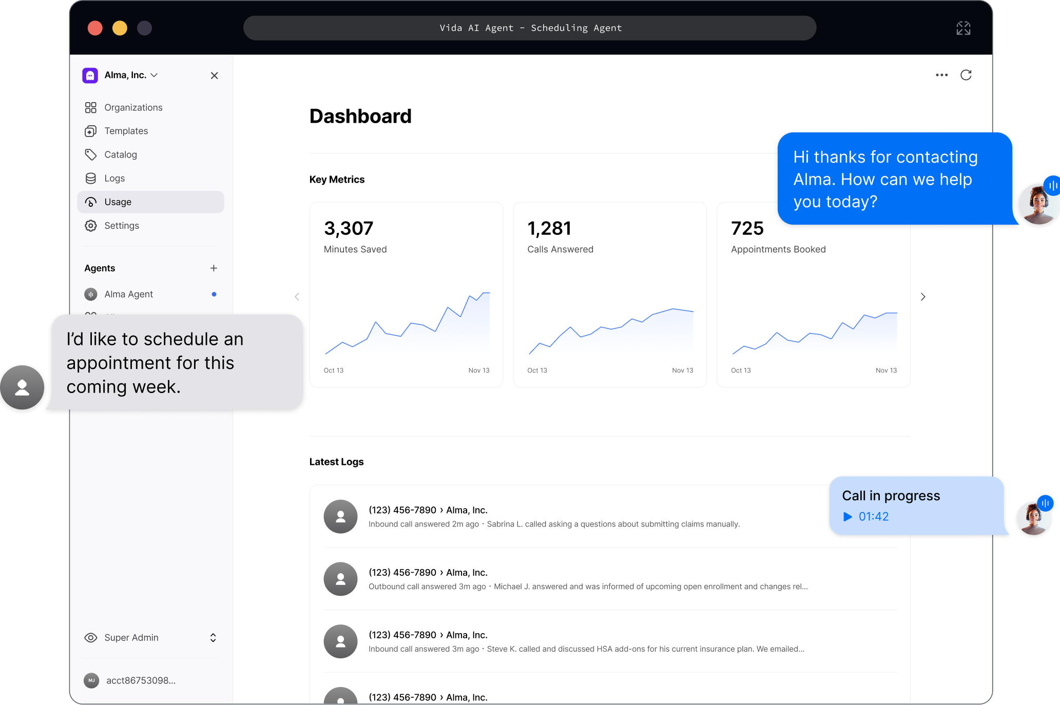
Task: Open the Organizations menu item
Action: point(133,108)
